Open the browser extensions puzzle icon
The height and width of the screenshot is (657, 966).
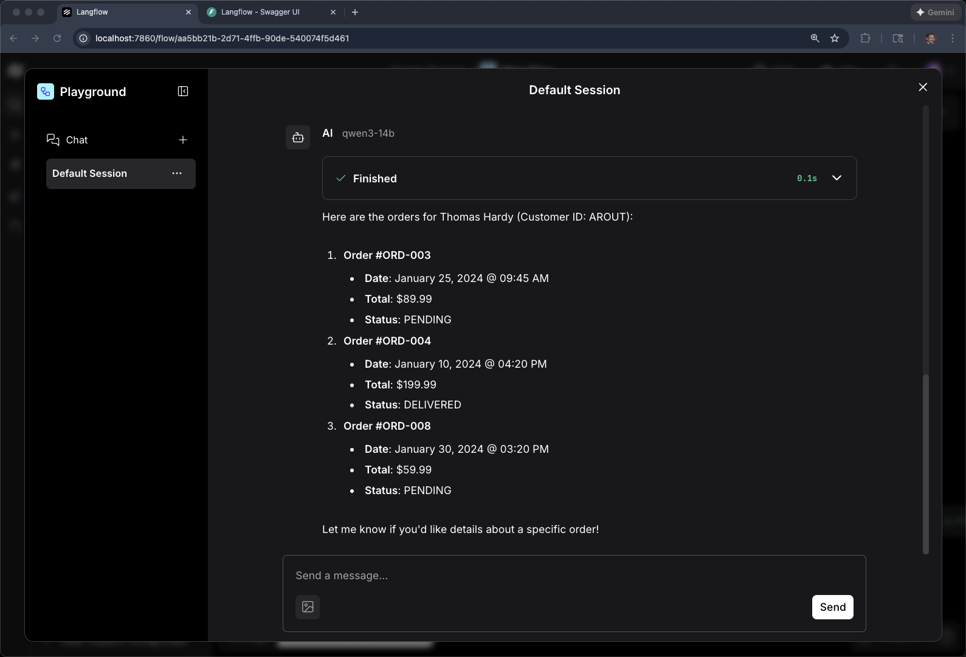tap(865, 38)
